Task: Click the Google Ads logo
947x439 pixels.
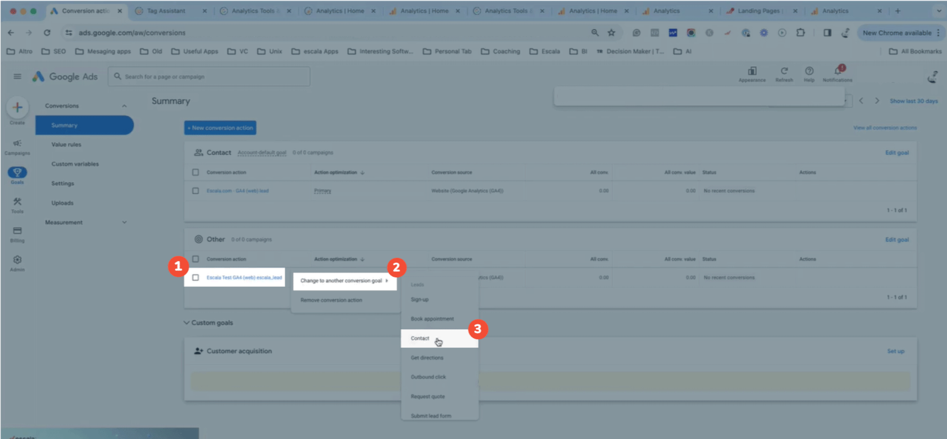Action: pyautogui.click(x=65, y=77)
